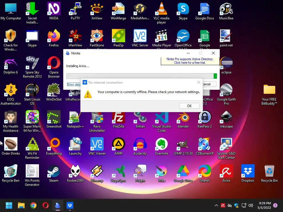This screenshot has height=212, width=283.
Task: Click the Avira tray icon
Action: point(223,205)
